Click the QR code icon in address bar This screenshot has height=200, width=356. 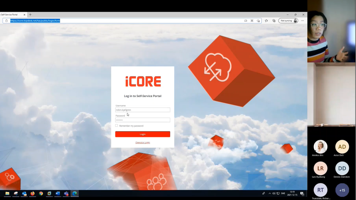(x=252, y=21)
